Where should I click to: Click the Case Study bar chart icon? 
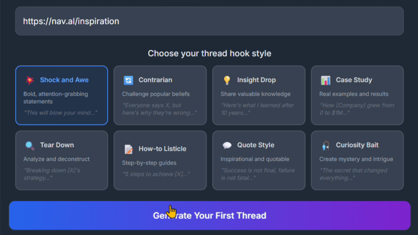click(326, 80)
